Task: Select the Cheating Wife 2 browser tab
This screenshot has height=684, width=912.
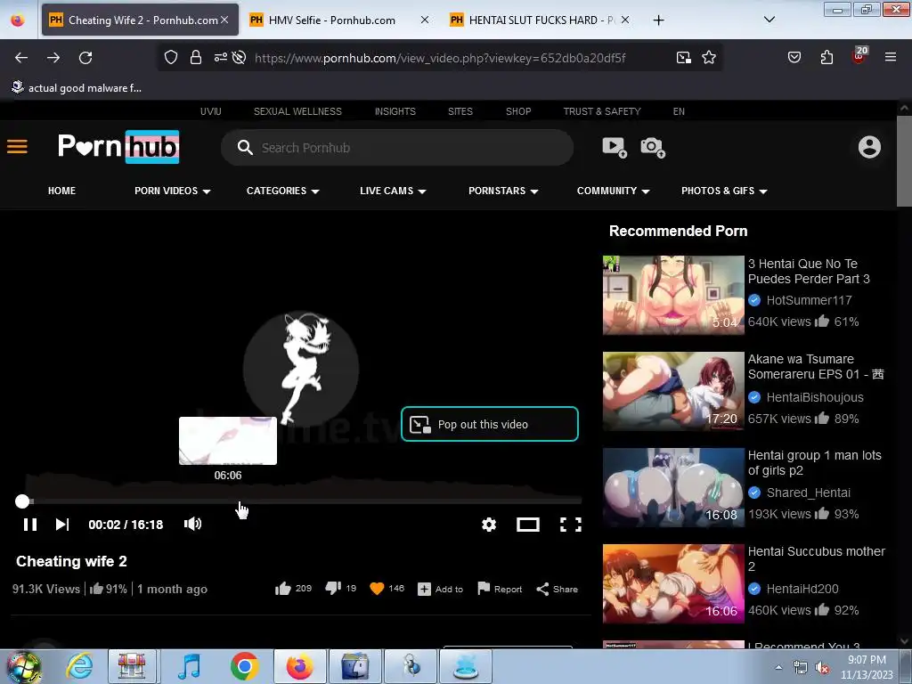Action: pyautogui.click(x=140, y=20)
